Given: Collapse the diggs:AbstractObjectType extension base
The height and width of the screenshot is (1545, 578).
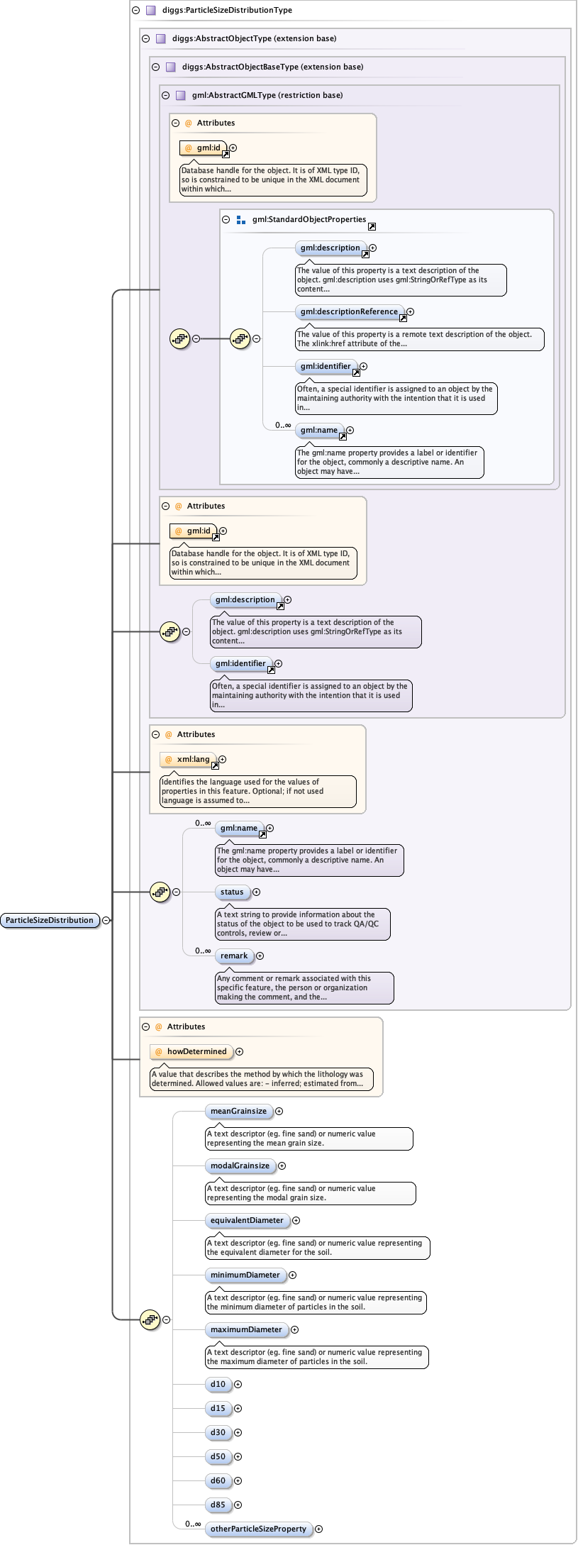Looking at the screenshot, I should pos(145,39).
